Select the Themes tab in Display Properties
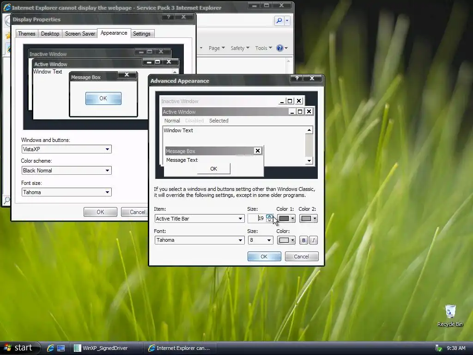Screen dimensions: 473x355 pyautogui.click(x=26, y=33)
